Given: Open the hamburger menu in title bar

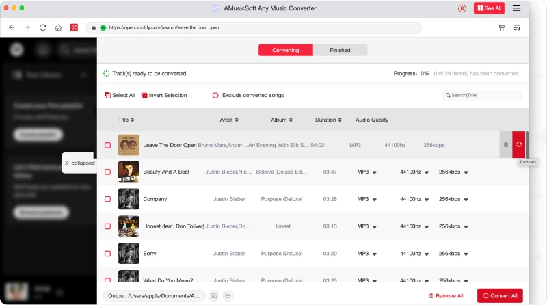Looking at the screenshot, I should tap(517, 8).
